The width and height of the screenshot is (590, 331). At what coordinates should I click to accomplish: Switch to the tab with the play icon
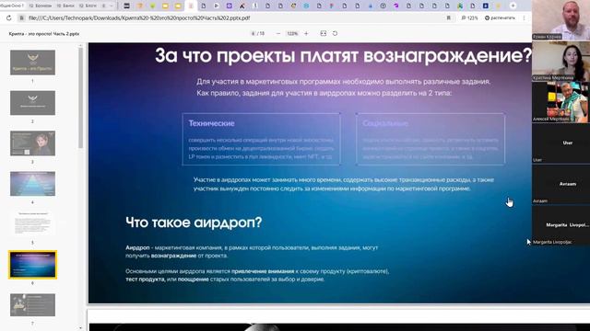point(217,6)
